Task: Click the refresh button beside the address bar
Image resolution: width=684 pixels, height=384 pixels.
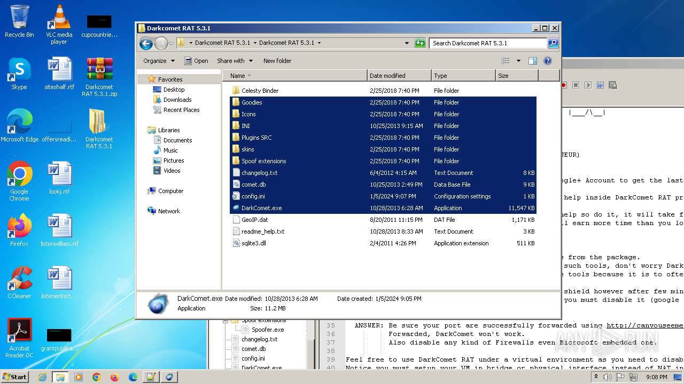Action: point(420,43)
